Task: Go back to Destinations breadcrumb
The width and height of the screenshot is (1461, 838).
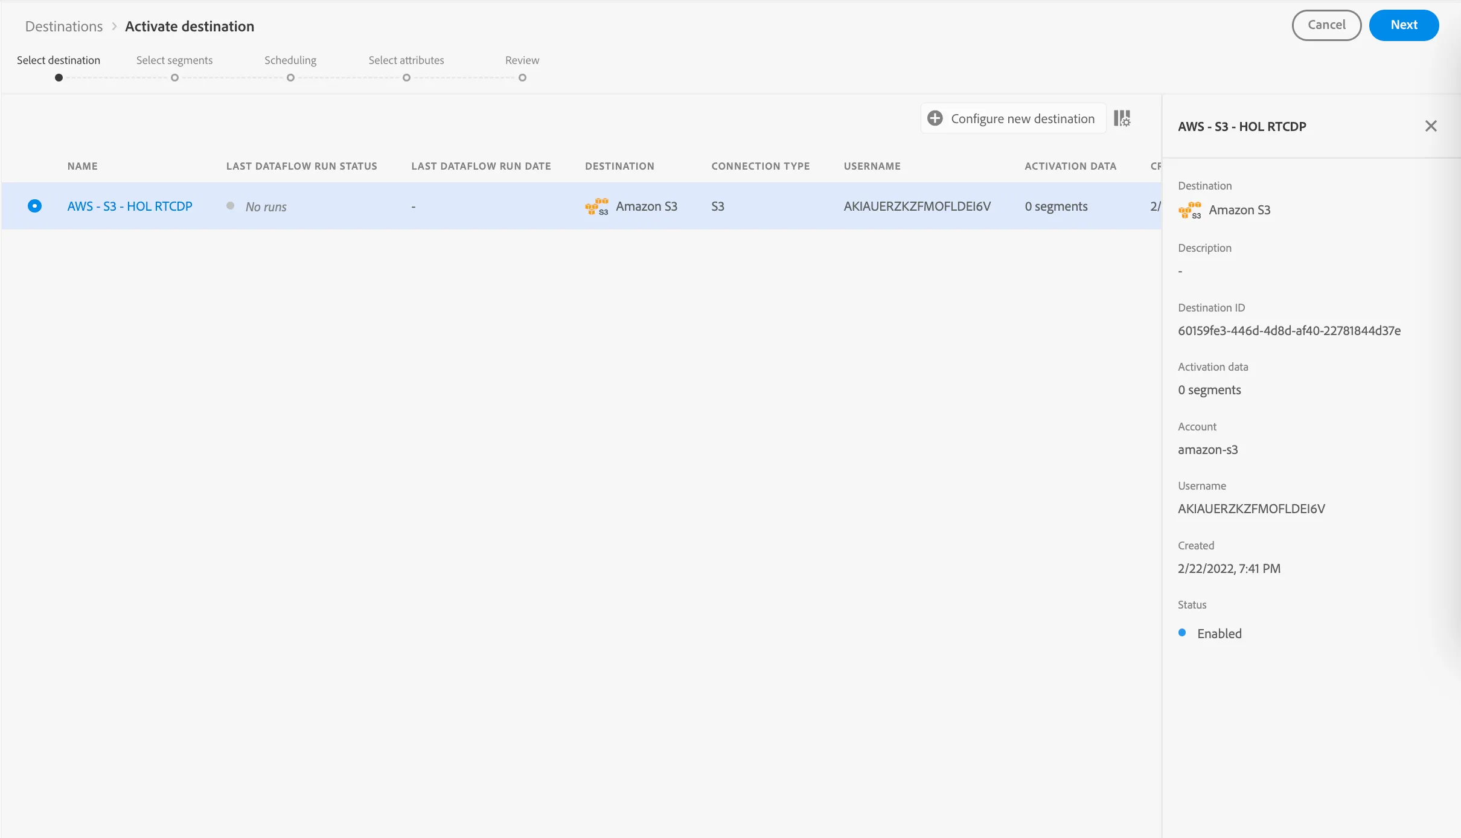Action: 64,27
